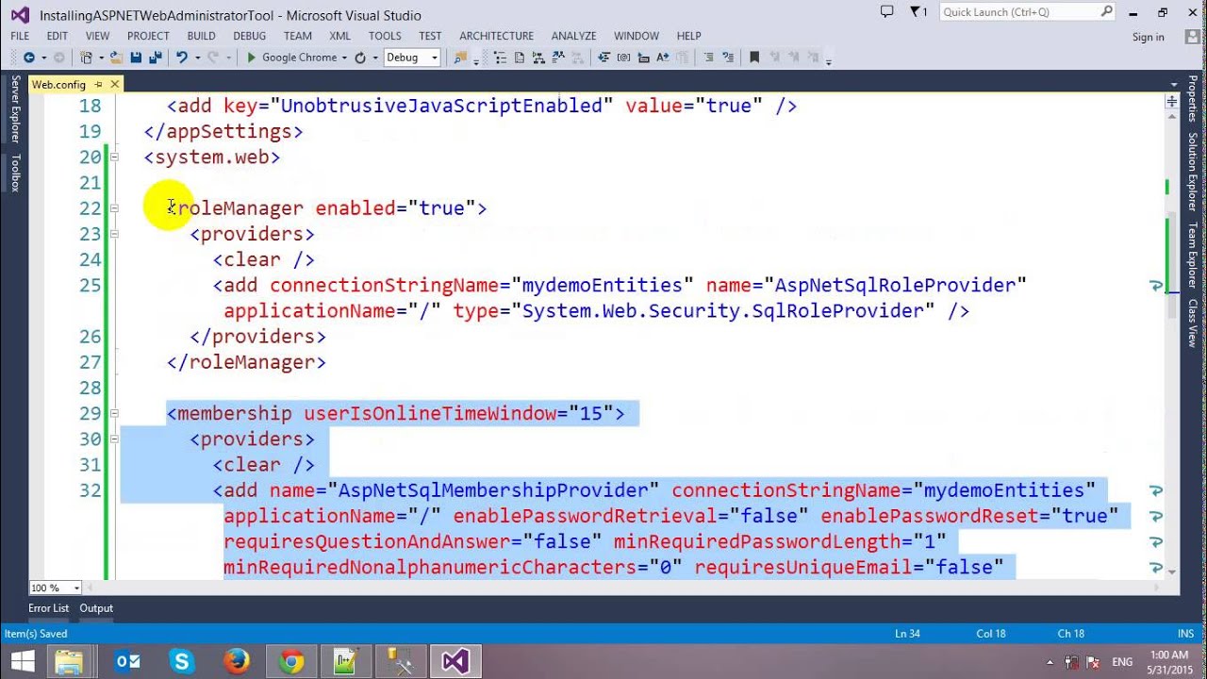Click the New Project toolbar icon

[86, 58]
